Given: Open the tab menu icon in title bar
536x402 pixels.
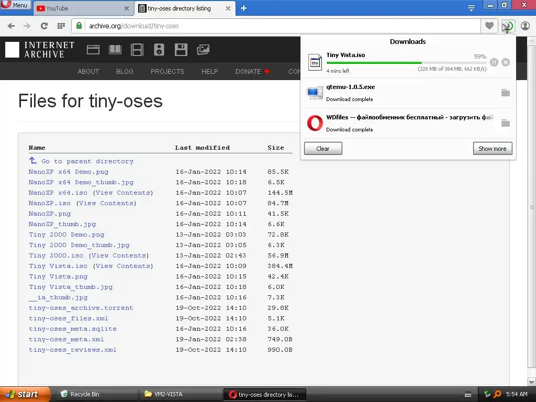Looking at the screenshot, I should coord(471,8).
